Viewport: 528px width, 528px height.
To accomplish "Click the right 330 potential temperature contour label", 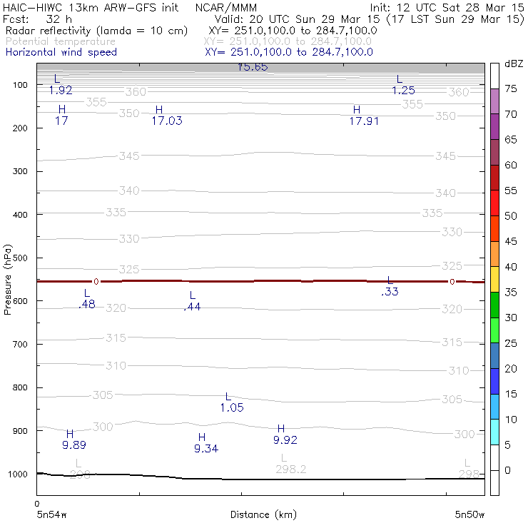I will click(452, 232).
